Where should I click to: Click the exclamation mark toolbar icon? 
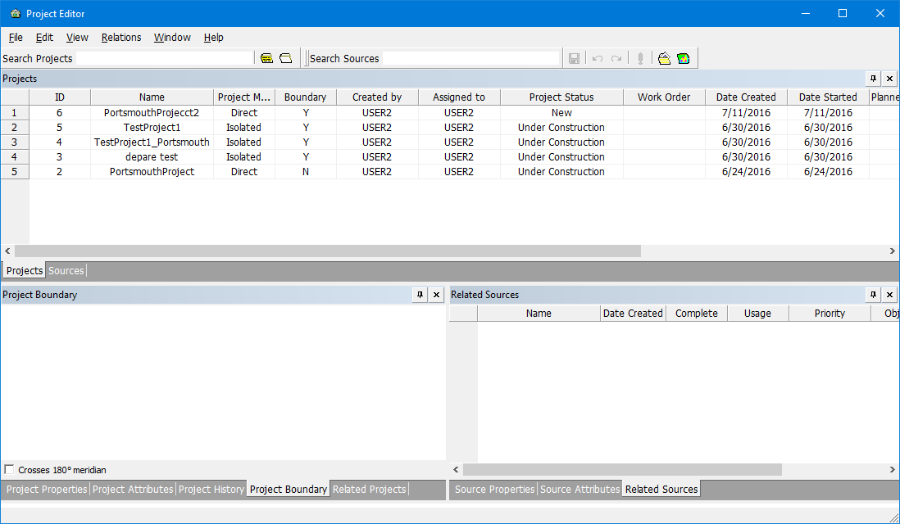(640, 58)
